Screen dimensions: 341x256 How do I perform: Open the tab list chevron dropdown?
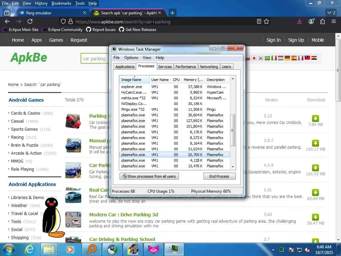coord(331,13)
